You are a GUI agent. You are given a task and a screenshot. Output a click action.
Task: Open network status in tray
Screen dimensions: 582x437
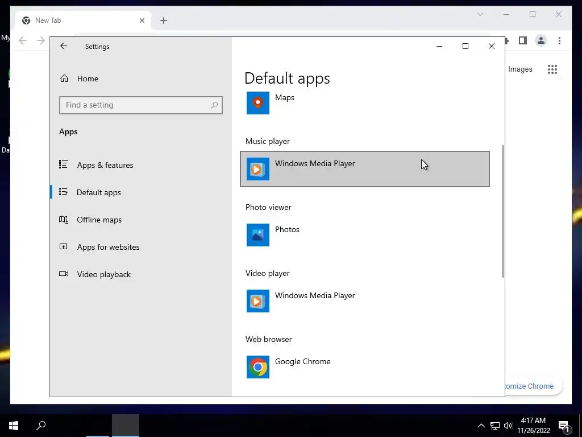point(495,426)
